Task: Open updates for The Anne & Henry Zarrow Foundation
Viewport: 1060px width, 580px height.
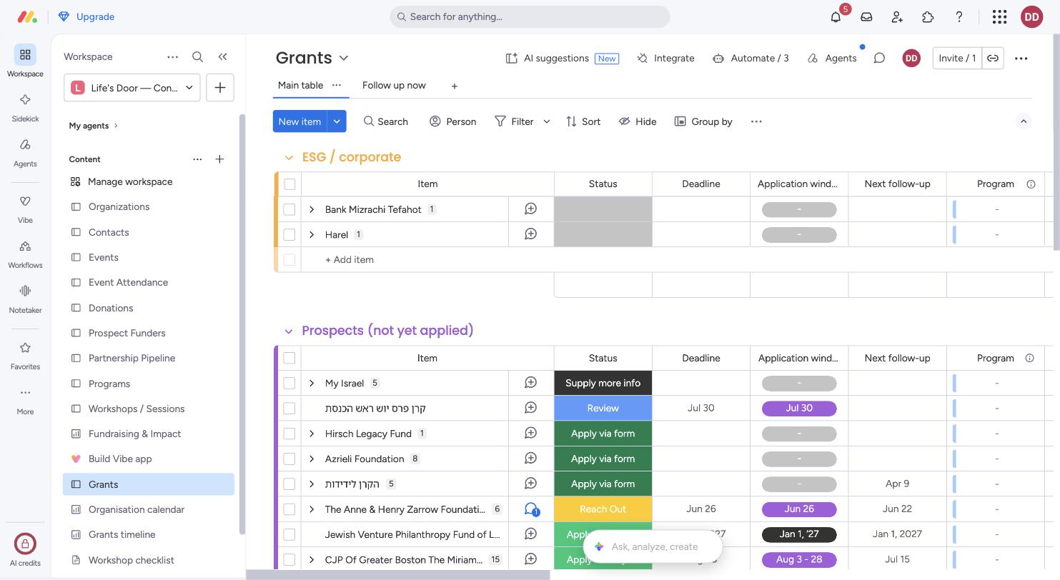Action: 531,509
